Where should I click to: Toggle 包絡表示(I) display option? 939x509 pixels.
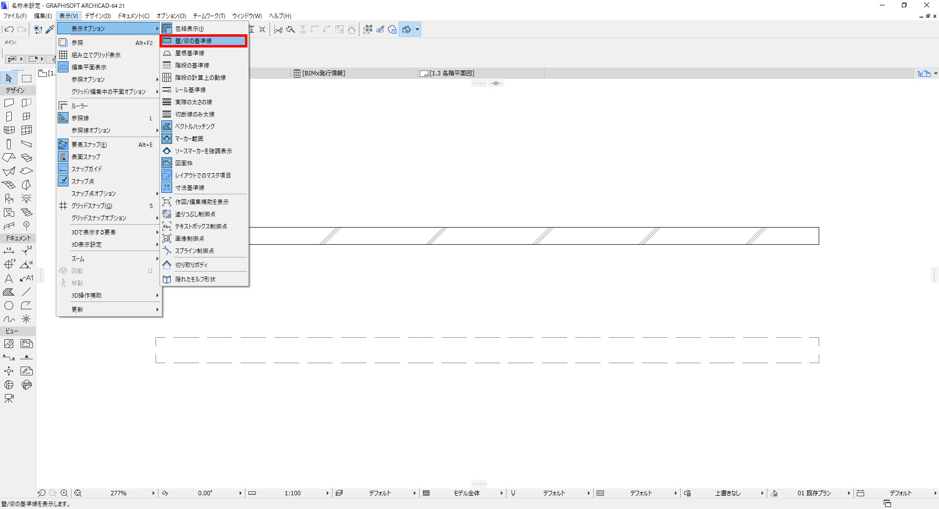[204, 29]
